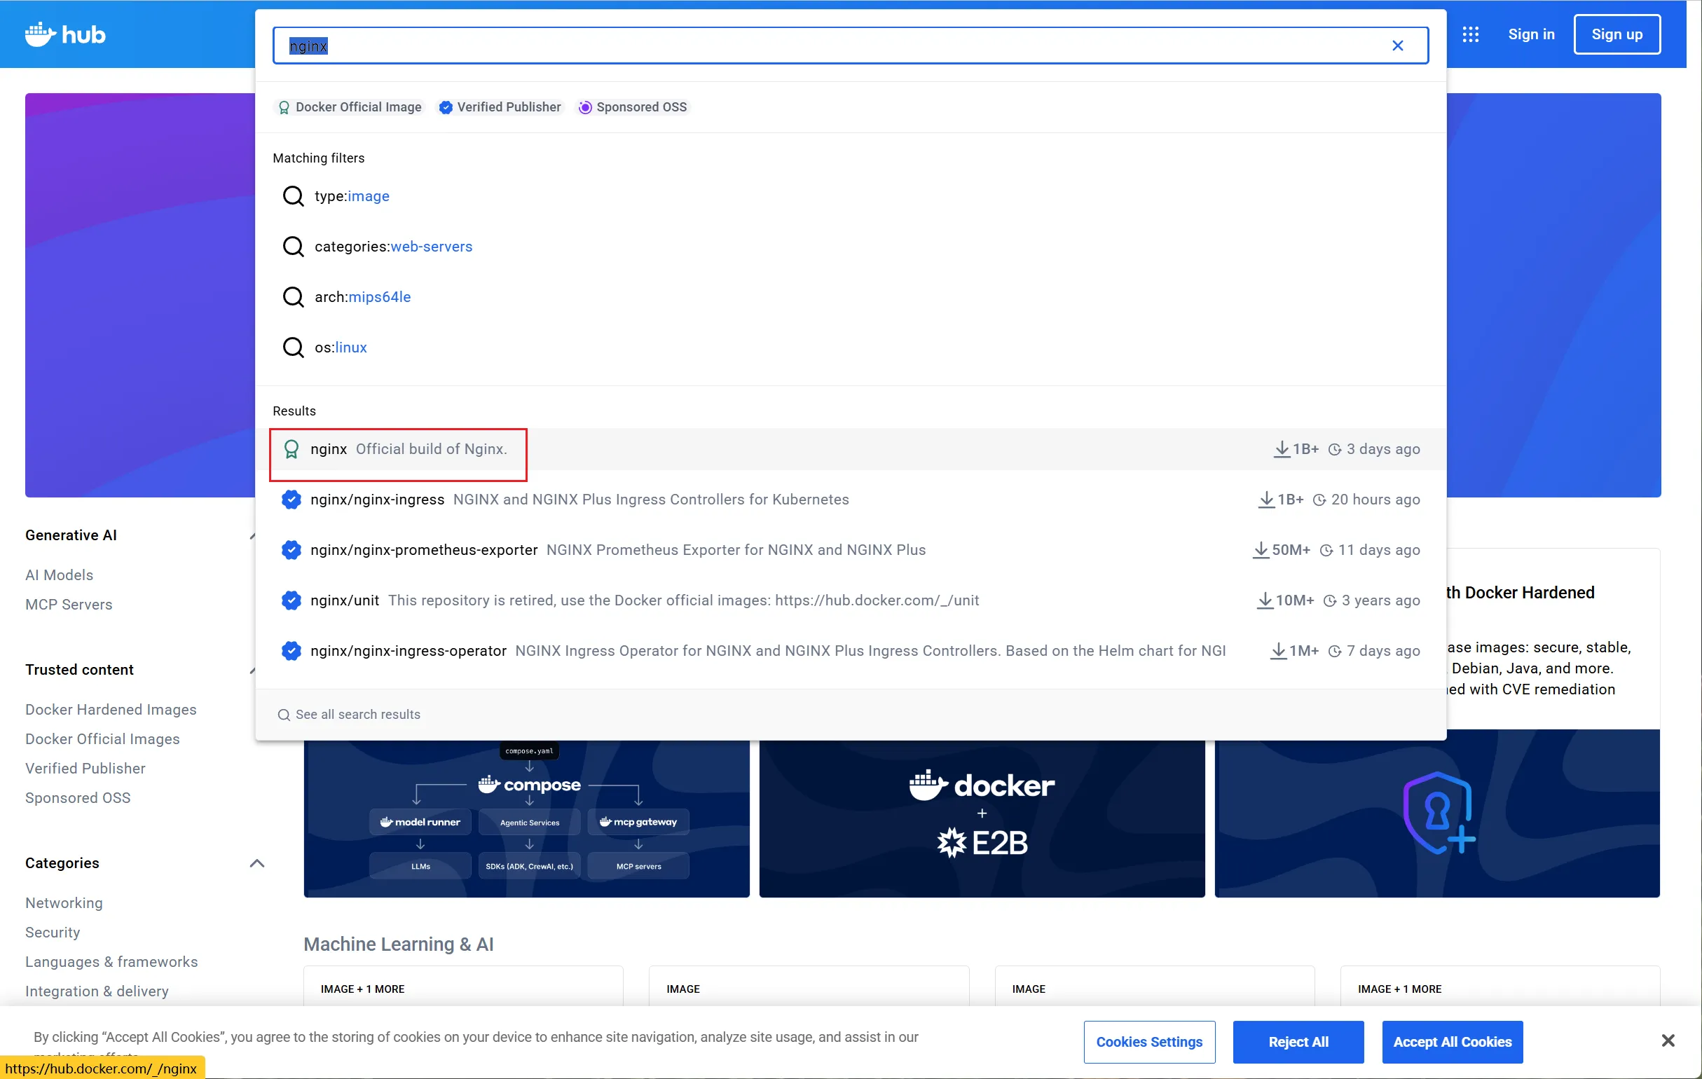Viewport: 1702px width, 1079px height.
Task: Open the apps grid menu icon
Action: [1470, 34]
